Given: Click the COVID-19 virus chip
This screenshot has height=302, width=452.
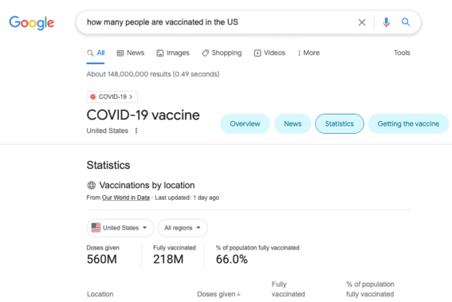Looking at the screenshot, I should coord(112,97).
